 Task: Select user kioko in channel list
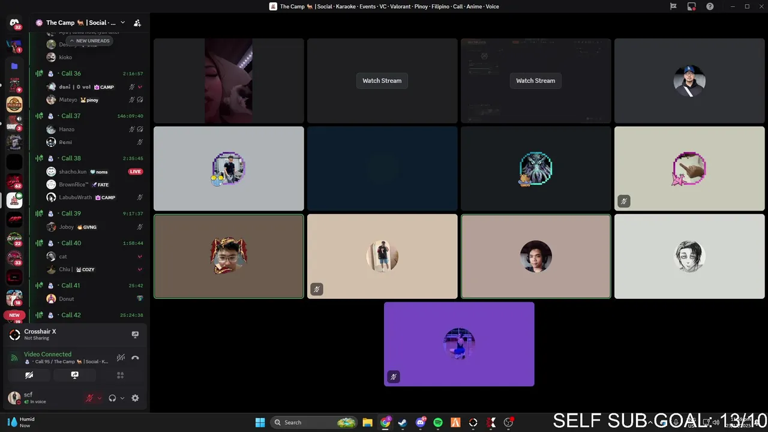tap(95, 57)
